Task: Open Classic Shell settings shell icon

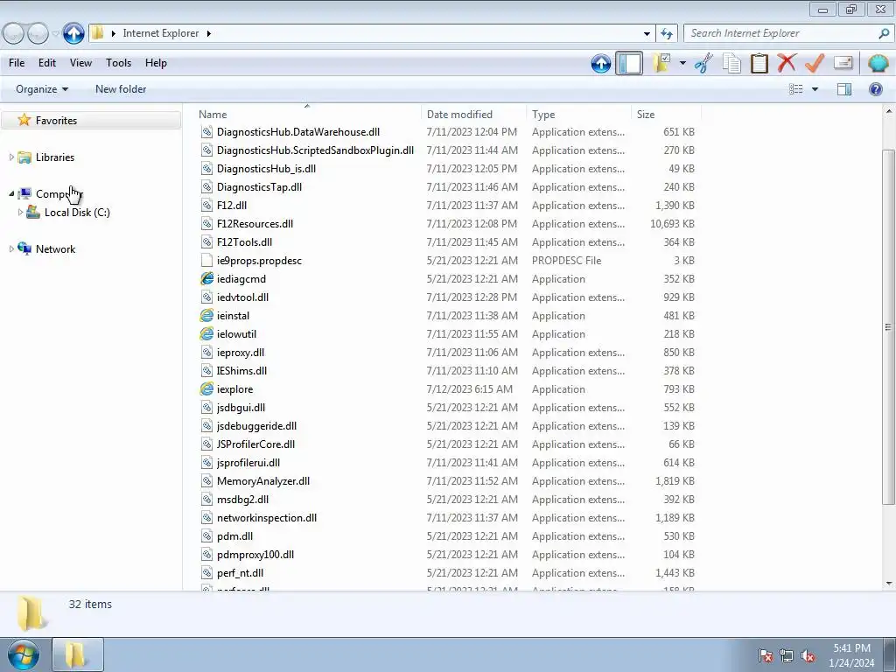Action: [x=878, y=63]
